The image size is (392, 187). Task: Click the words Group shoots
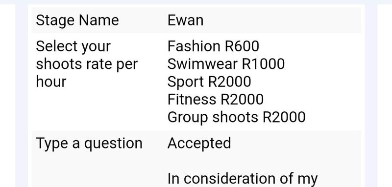213,117
